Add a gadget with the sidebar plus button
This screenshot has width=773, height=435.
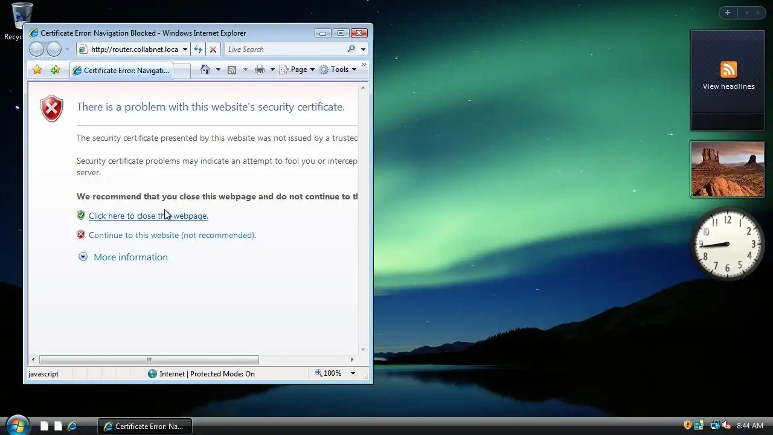point(728,13)
